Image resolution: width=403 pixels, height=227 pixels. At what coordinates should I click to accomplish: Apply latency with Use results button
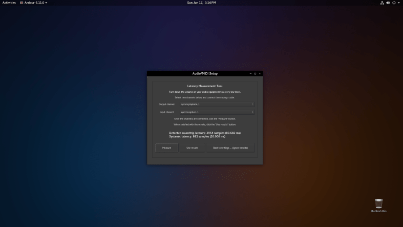click(x=192, y=148)
